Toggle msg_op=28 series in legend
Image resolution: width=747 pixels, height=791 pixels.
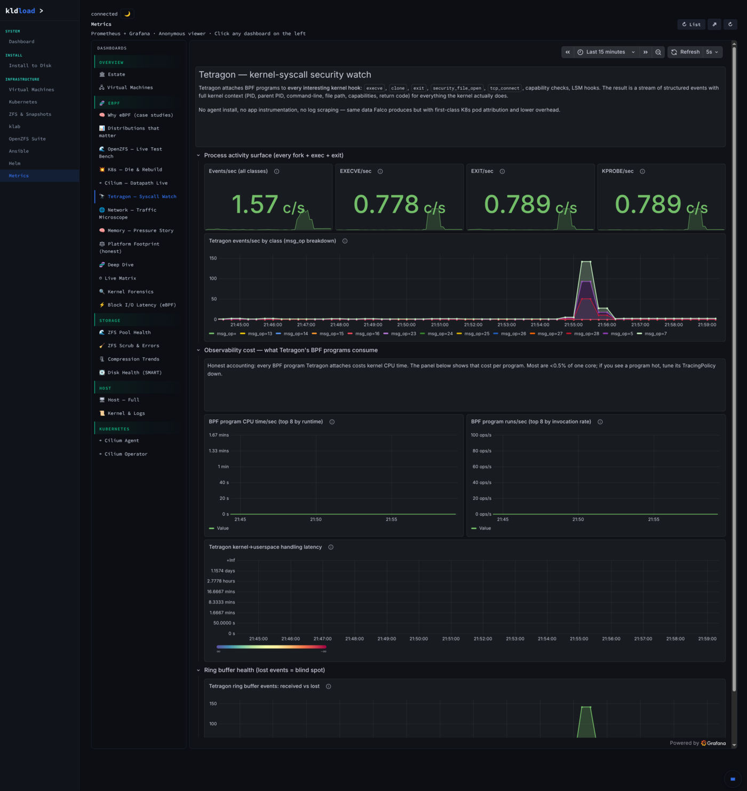tap(583, 334)
